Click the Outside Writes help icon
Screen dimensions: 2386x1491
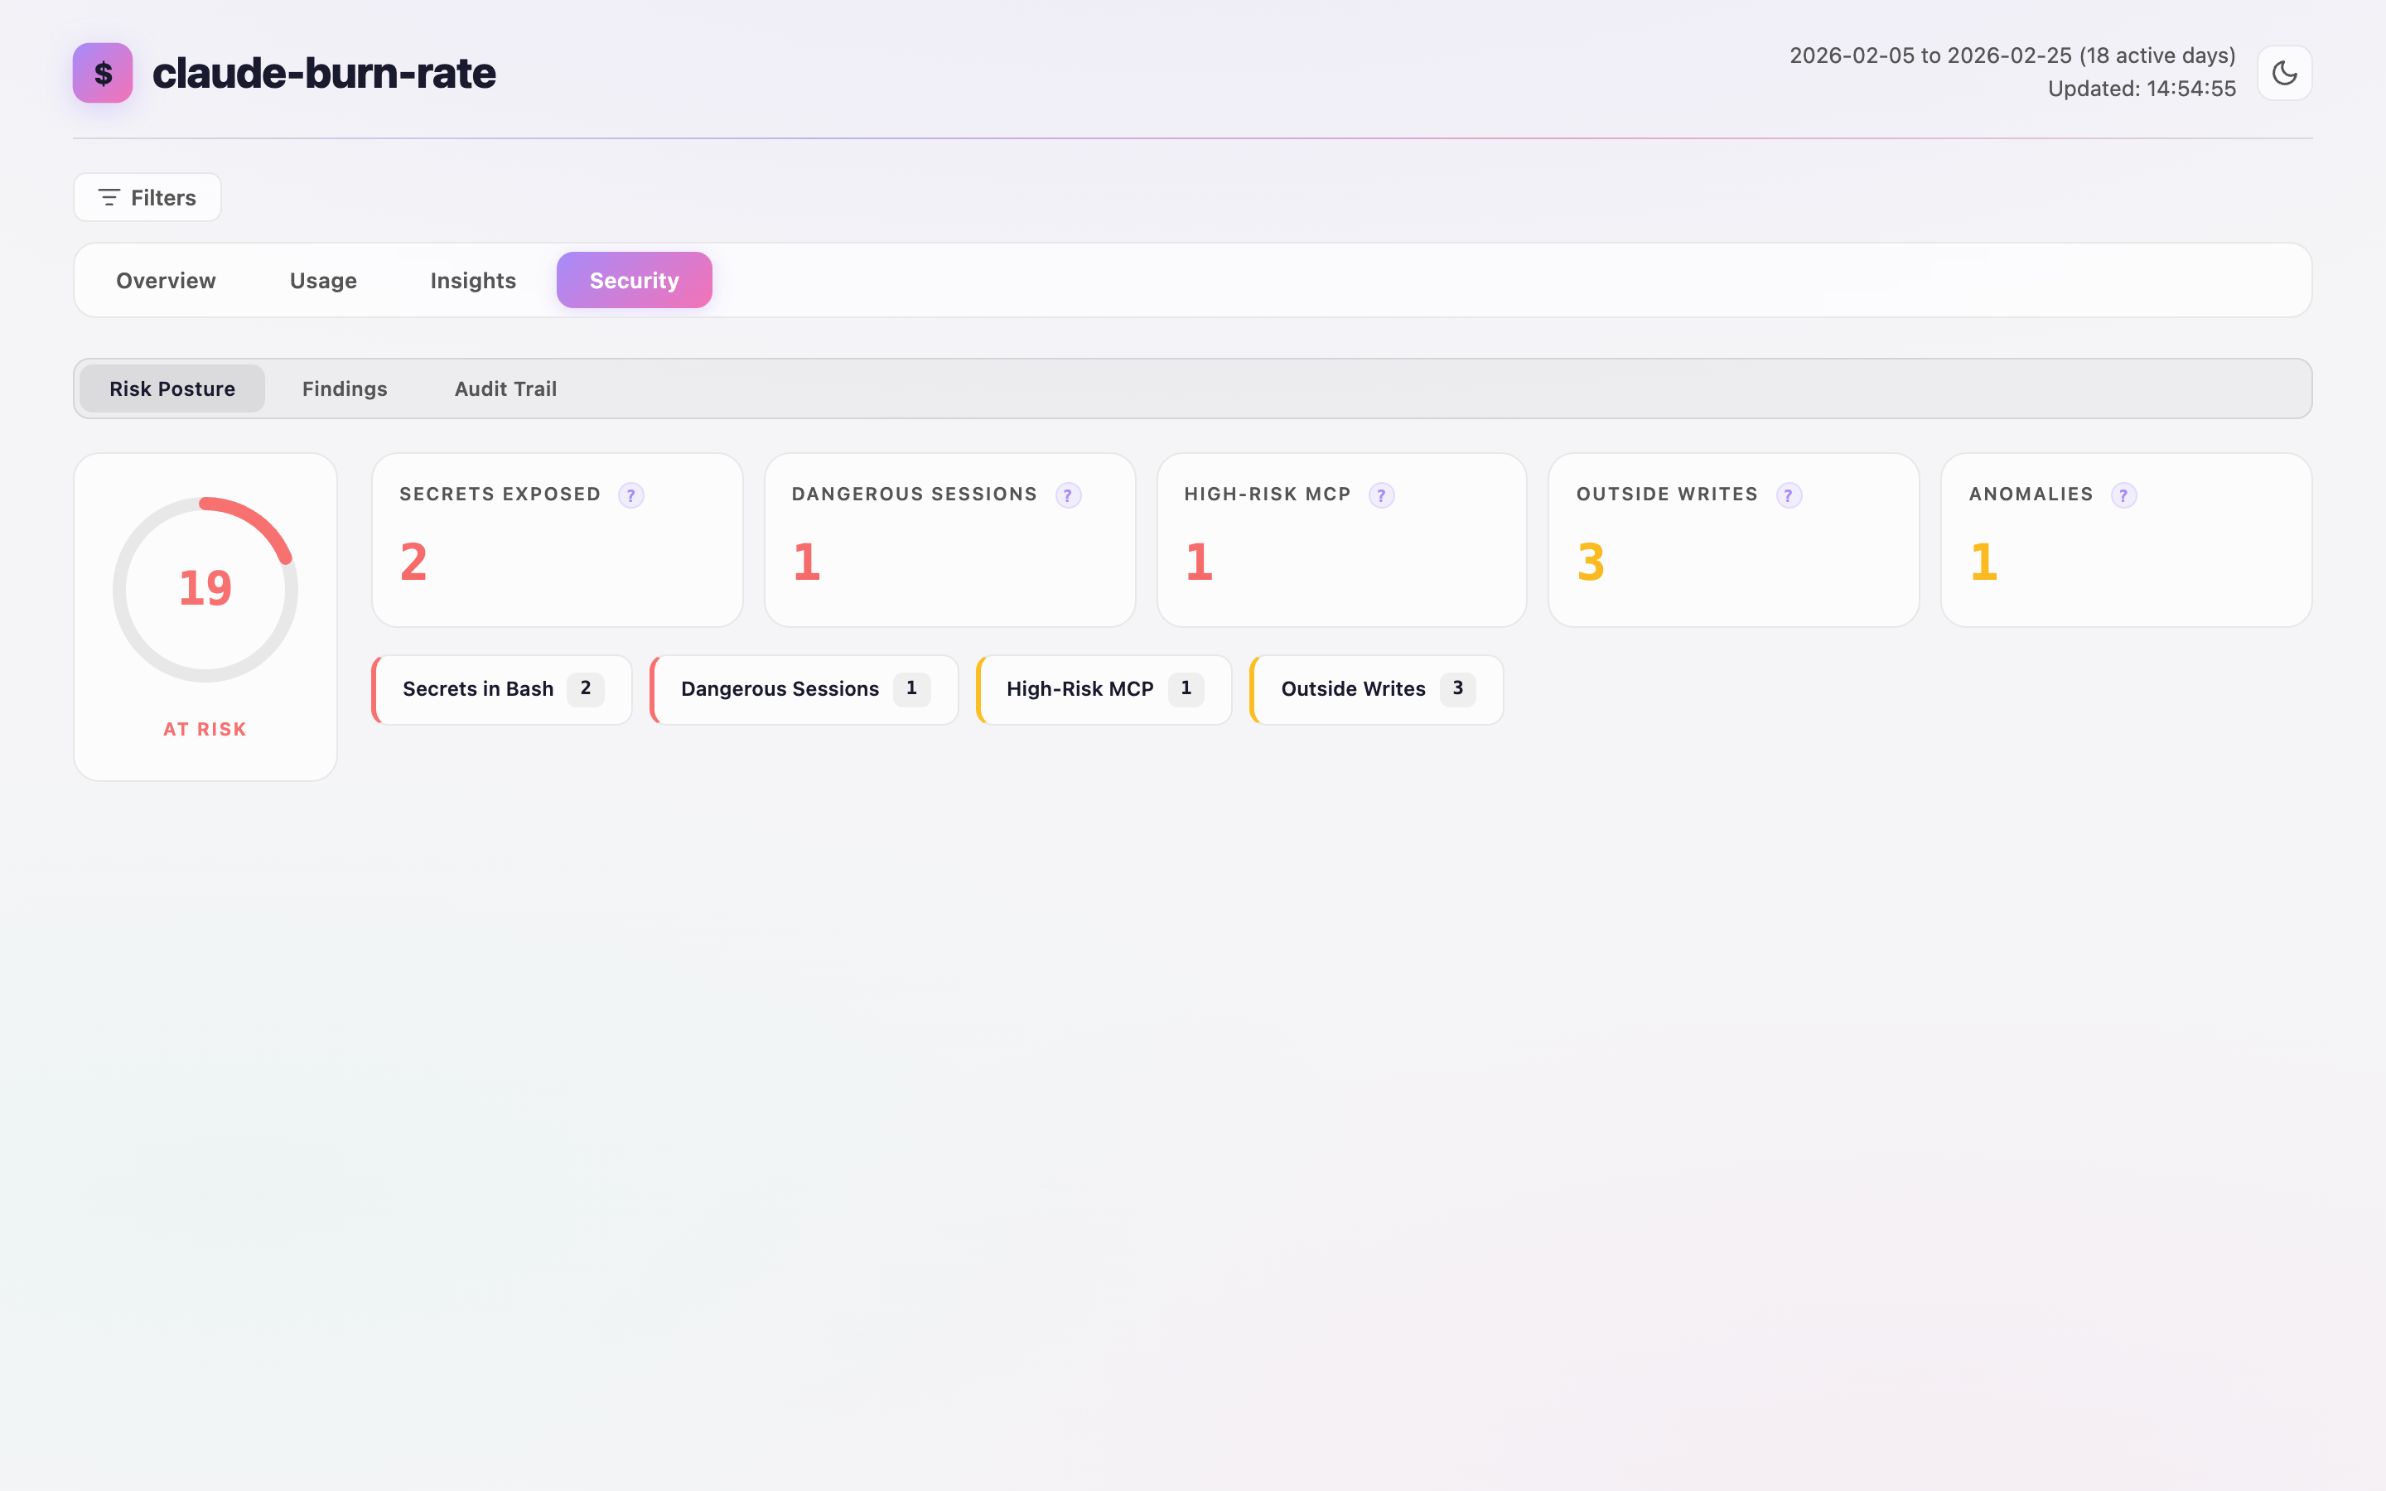(x=1790, y=496)
